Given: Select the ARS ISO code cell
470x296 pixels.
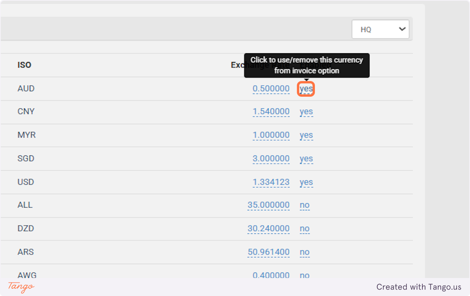Looking at the screenshot, I should [x=25, y=252].
